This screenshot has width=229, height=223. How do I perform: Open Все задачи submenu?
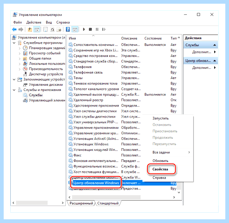click(x=161, y=152)
